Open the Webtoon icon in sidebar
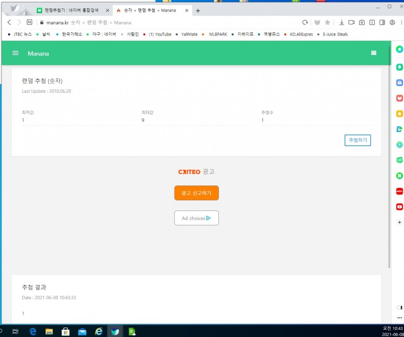 tap(399, 160)
